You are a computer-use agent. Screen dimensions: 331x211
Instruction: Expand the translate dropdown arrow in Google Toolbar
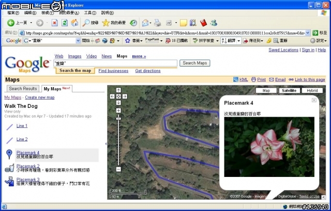(239, 41)
